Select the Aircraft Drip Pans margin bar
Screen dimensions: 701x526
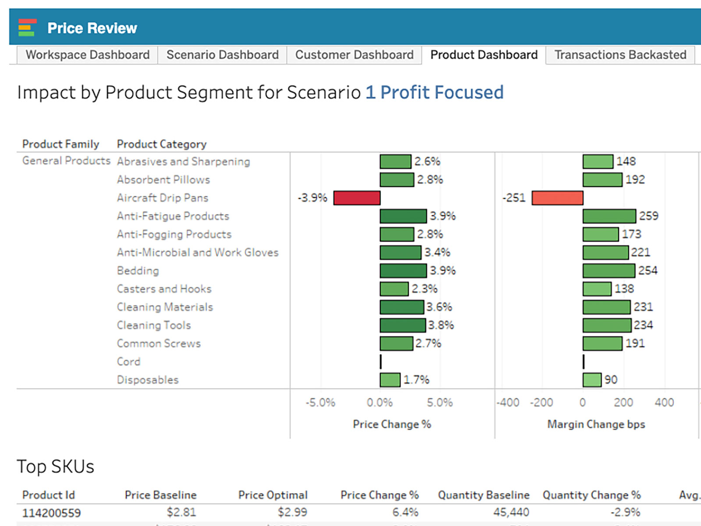[557, 198]
